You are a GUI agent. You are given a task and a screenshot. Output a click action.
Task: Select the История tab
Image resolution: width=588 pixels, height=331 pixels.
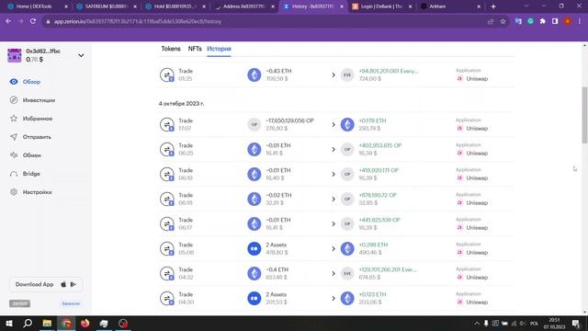(x=219, y=49)
